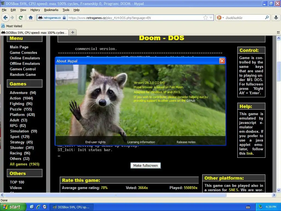281x211 pixels.
Task: Open the Help menu
Action: pos(76,10)
